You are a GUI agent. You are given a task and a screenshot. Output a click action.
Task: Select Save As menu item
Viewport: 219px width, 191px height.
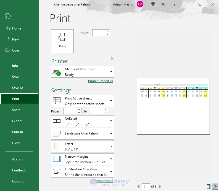tap(19, 88)
